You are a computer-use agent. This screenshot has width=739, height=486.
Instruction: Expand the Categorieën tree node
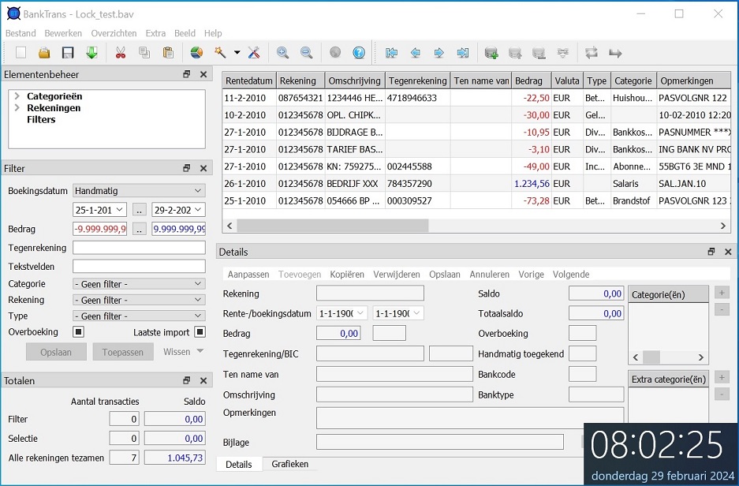pyautogui.click(x=17, y=96)
